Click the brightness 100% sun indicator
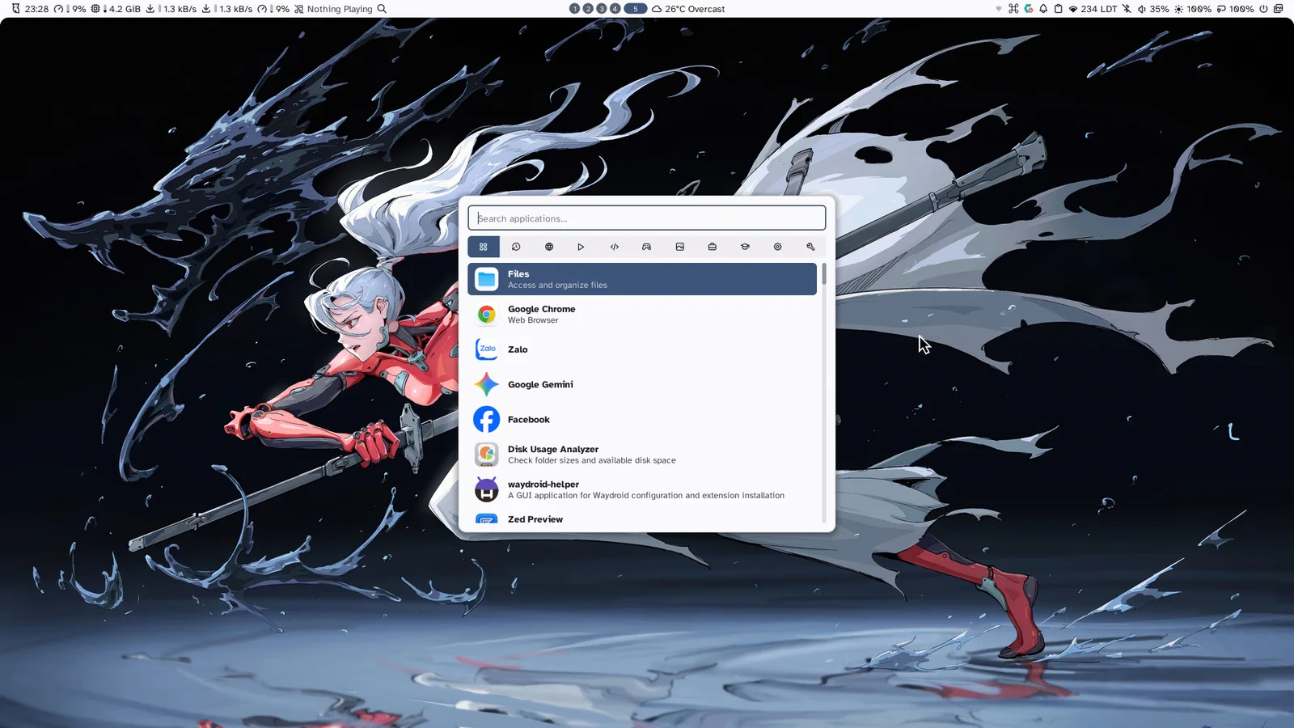 [x=1193, y=9]
